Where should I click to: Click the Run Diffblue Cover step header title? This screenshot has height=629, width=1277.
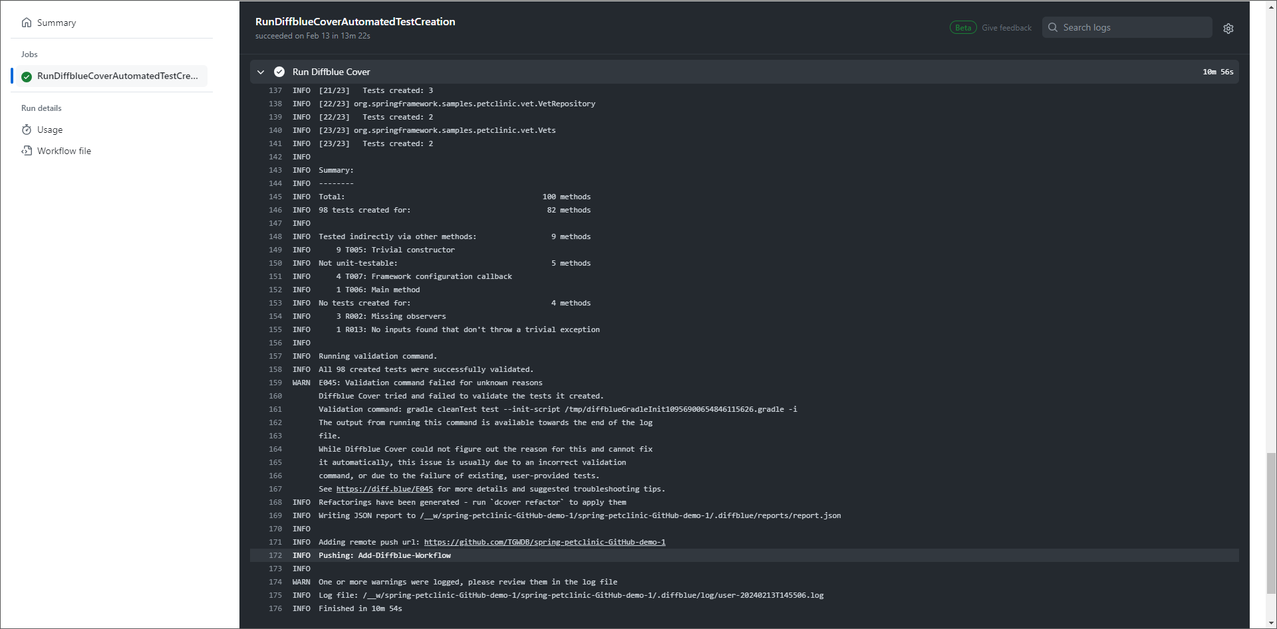[331, 72]
